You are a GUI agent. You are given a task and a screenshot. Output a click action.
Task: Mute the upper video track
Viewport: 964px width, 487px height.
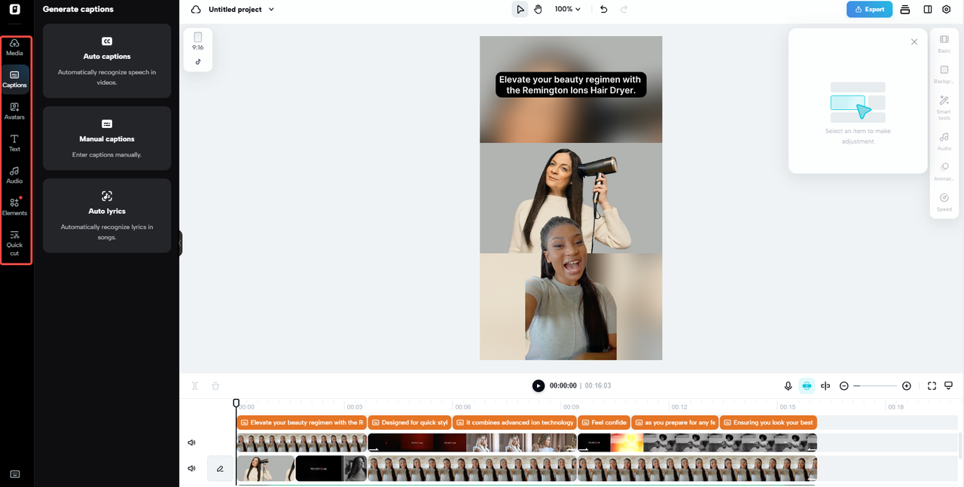[x=191, y=443]
